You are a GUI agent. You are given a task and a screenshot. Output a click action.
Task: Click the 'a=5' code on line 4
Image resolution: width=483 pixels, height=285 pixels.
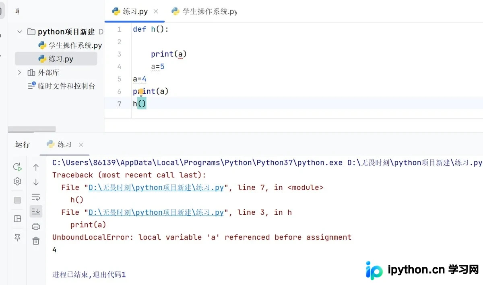(x=158, y=67)
